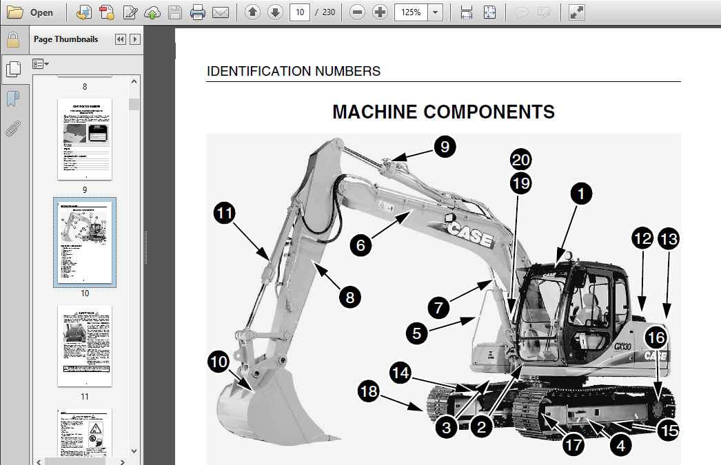Click the export/convert PDF icon
Screen dimensions: 721x465
pos(83,12)
